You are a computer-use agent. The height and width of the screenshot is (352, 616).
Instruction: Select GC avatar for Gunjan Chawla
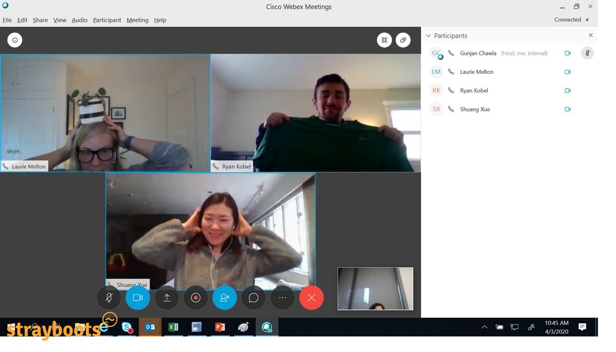[436, 53]
